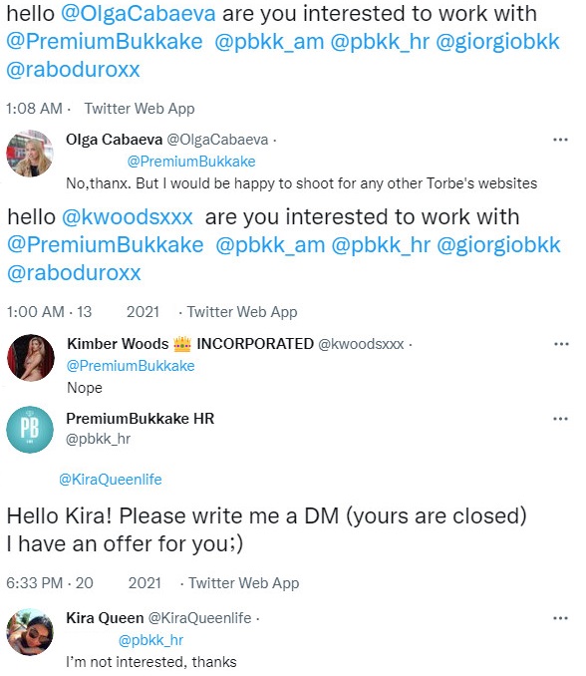This screenshot has width=586, height=676.
Task: Open Kimber Woods' profile avatar
Action: click(x=31, y=357)
